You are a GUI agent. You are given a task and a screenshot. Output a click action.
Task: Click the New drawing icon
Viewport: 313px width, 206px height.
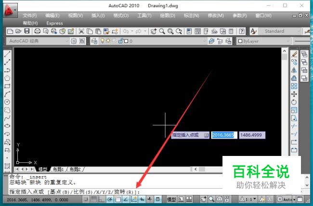[10, 31]
